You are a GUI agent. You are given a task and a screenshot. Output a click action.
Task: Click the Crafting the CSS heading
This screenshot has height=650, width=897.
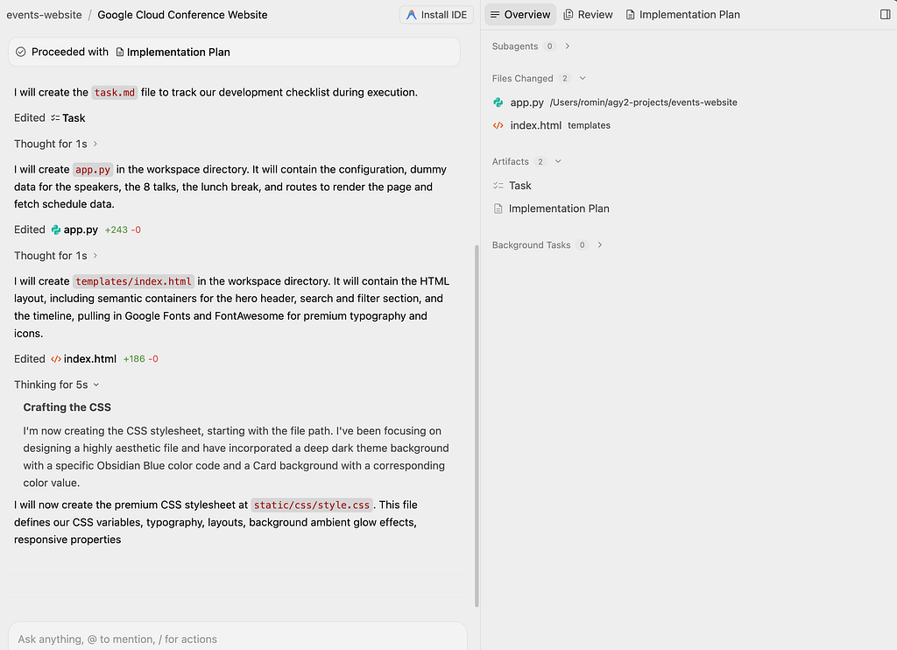67,407
